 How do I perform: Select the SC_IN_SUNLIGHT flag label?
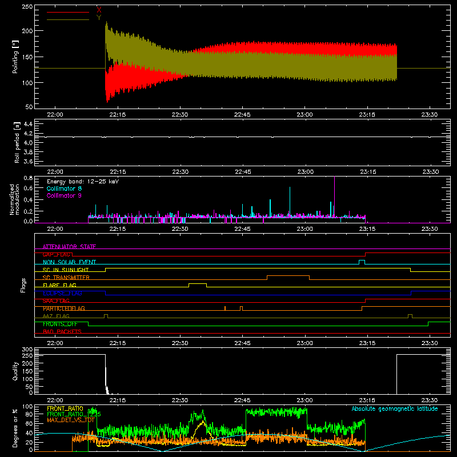point(66,270)
